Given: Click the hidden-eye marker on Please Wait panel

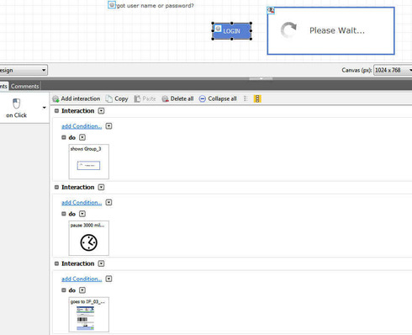Looking at the screenshot, I should (x=271, y=10).
